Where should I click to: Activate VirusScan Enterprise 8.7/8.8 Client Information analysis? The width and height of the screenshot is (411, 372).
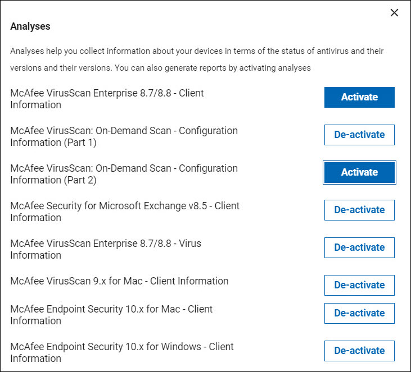[x=359, y=97]
